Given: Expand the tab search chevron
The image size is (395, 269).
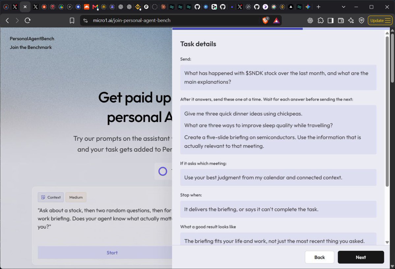Looking at the screenshot, I should (x=343, y=7).
